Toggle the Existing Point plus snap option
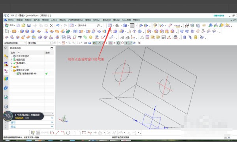The image size is (237, 142). [126, 43]
